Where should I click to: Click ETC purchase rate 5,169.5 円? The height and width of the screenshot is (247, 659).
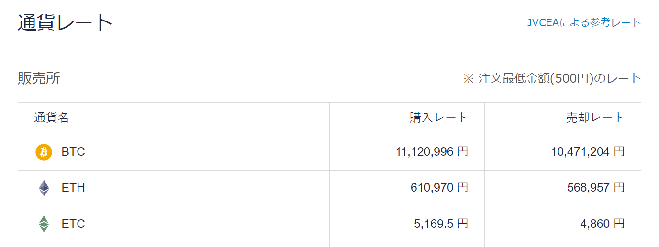coord(441,224)
